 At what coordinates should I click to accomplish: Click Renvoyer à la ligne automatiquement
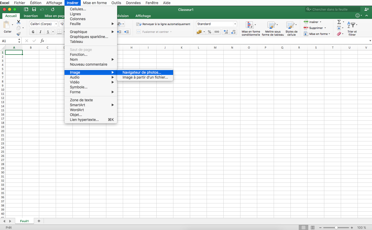click(163, 24)
